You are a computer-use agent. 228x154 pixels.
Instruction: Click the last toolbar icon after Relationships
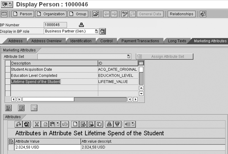click(x=203, y=14)
